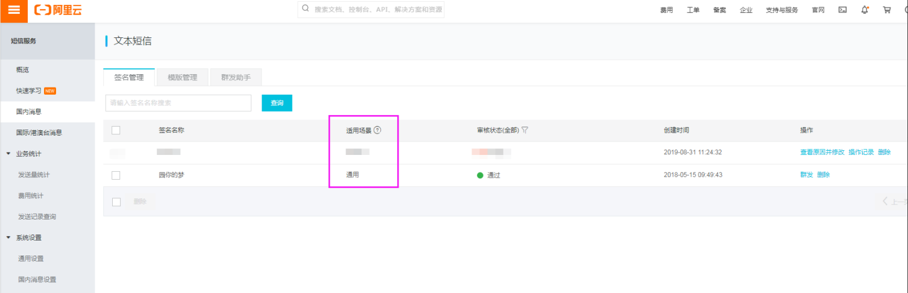Click the filter funnel next to 审核状态
The width and height of the screenshot is (908, 293).
525,130
